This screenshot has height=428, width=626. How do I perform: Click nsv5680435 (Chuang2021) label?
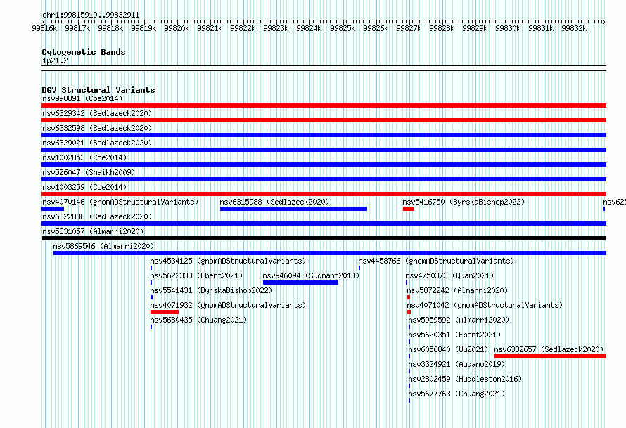[x=198, y=320]
